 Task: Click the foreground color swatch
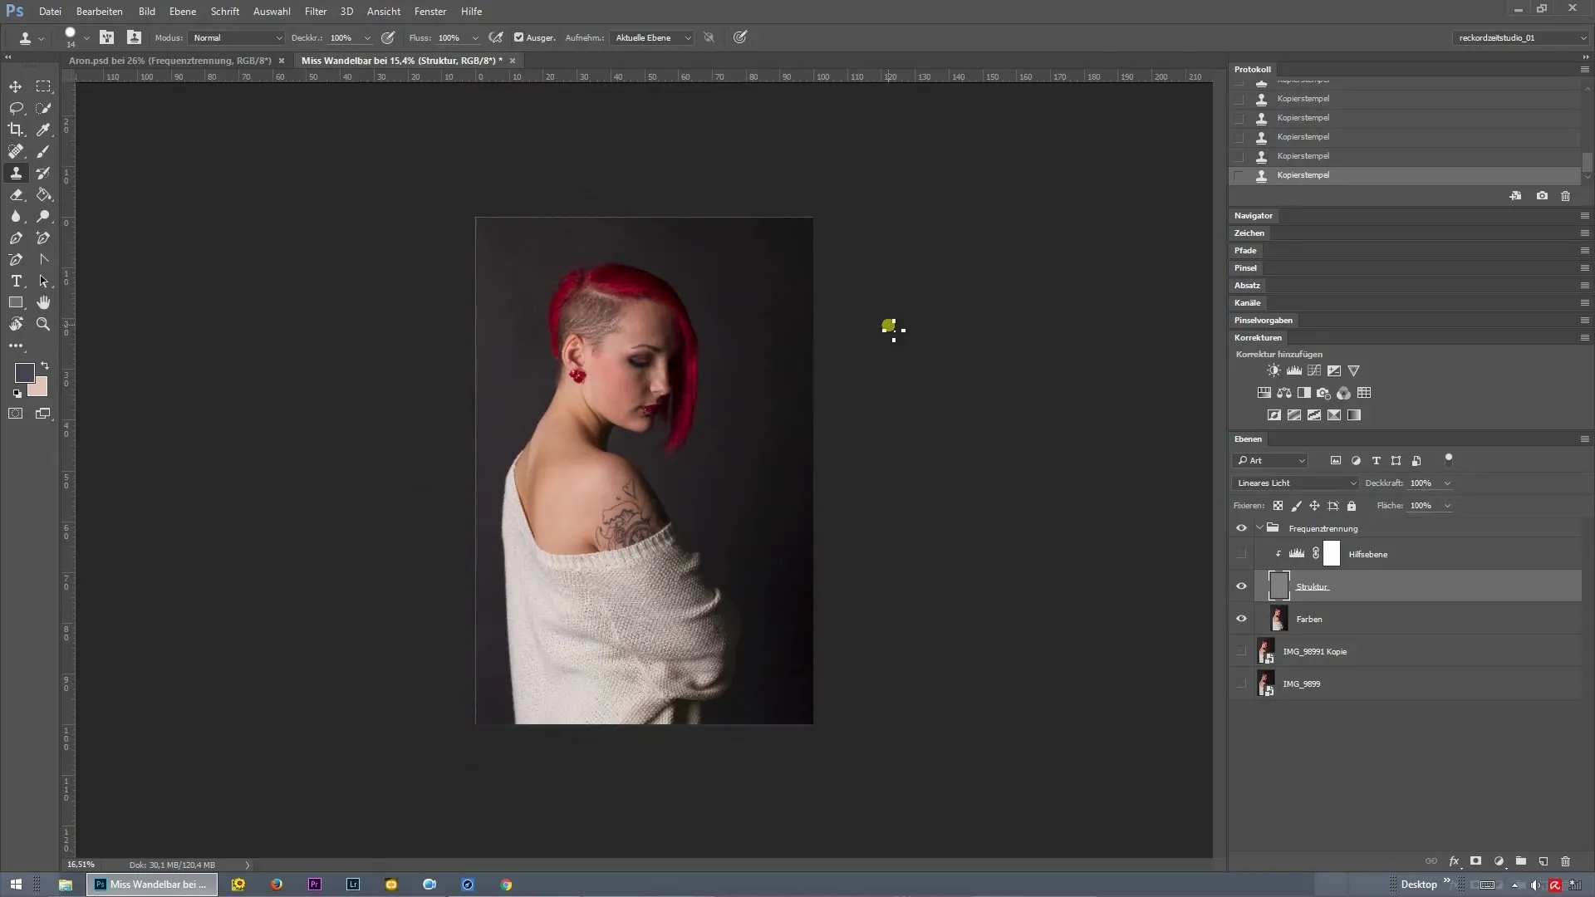24,373
